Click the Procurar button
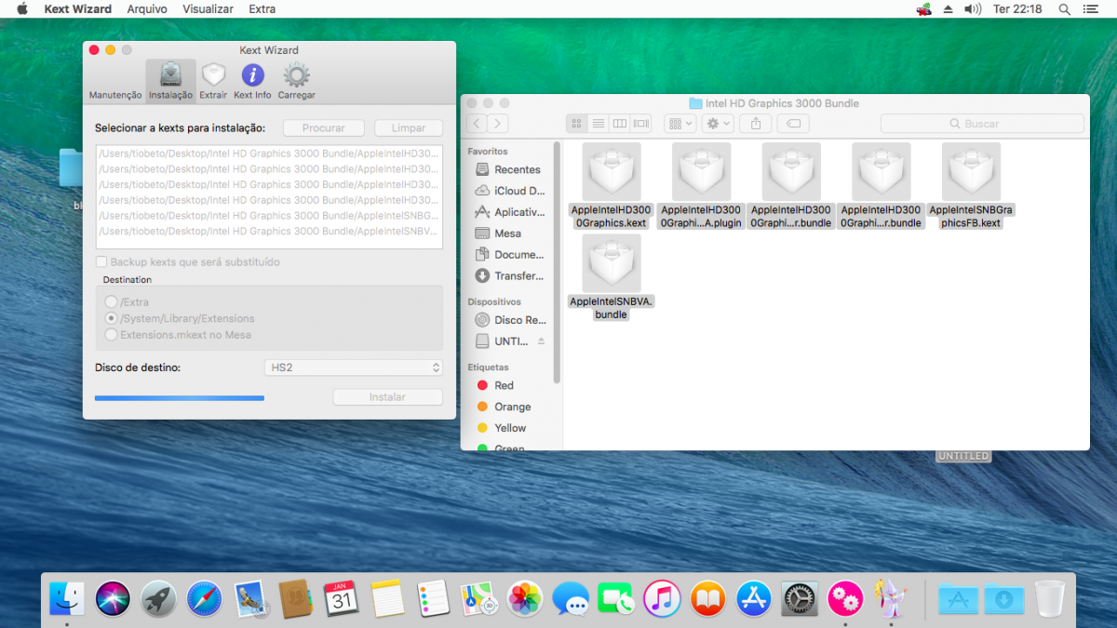The width and height of the screenshot is (1117, 628). click(323, 128)
